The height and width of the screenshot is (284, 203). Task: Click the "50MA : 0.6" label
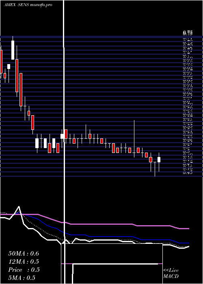pyautogui.click(x=24, y=254)
